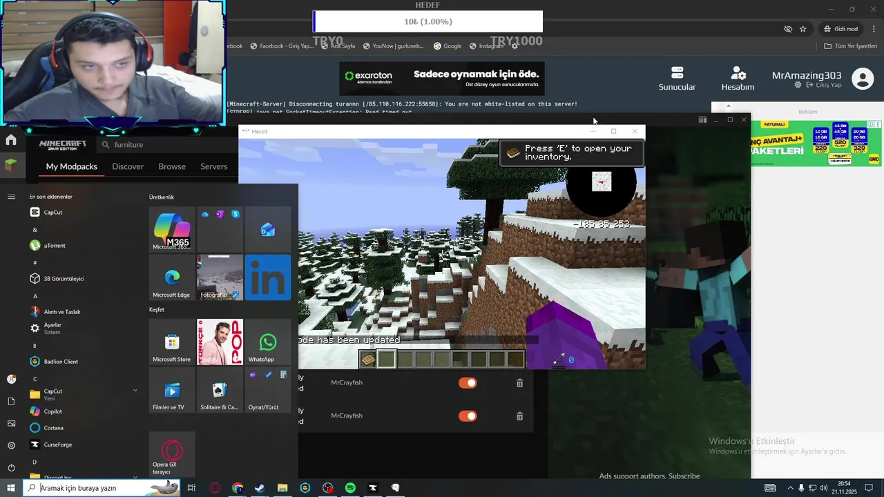The image size is (884, 497).
Task: Open Fotoğraflar photo tile
Action: click(x=220, y=277)
